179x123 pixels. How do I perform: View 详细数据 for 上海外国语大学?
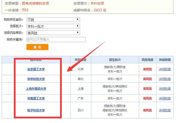165,89
